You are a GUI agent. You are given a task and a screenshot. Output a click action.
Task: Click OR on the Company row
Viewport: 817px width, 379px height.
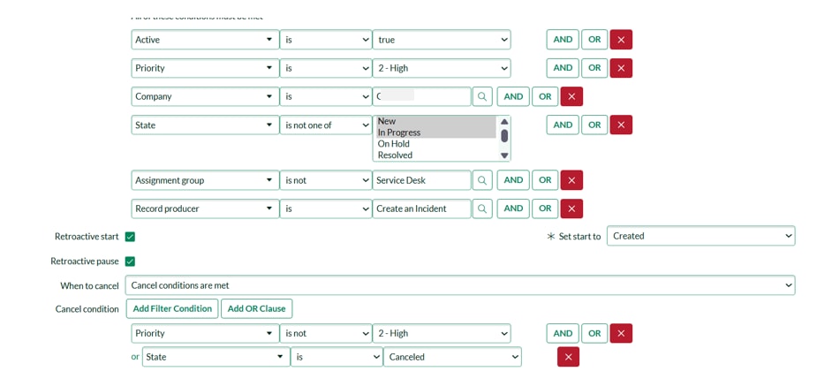tap(545, 96)
